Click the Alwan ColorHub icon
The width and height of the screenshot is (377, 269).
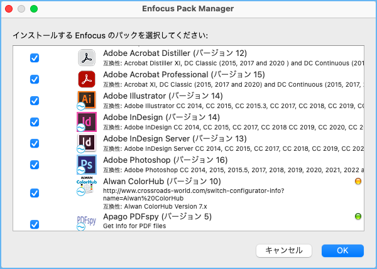[x=87, y=185]
